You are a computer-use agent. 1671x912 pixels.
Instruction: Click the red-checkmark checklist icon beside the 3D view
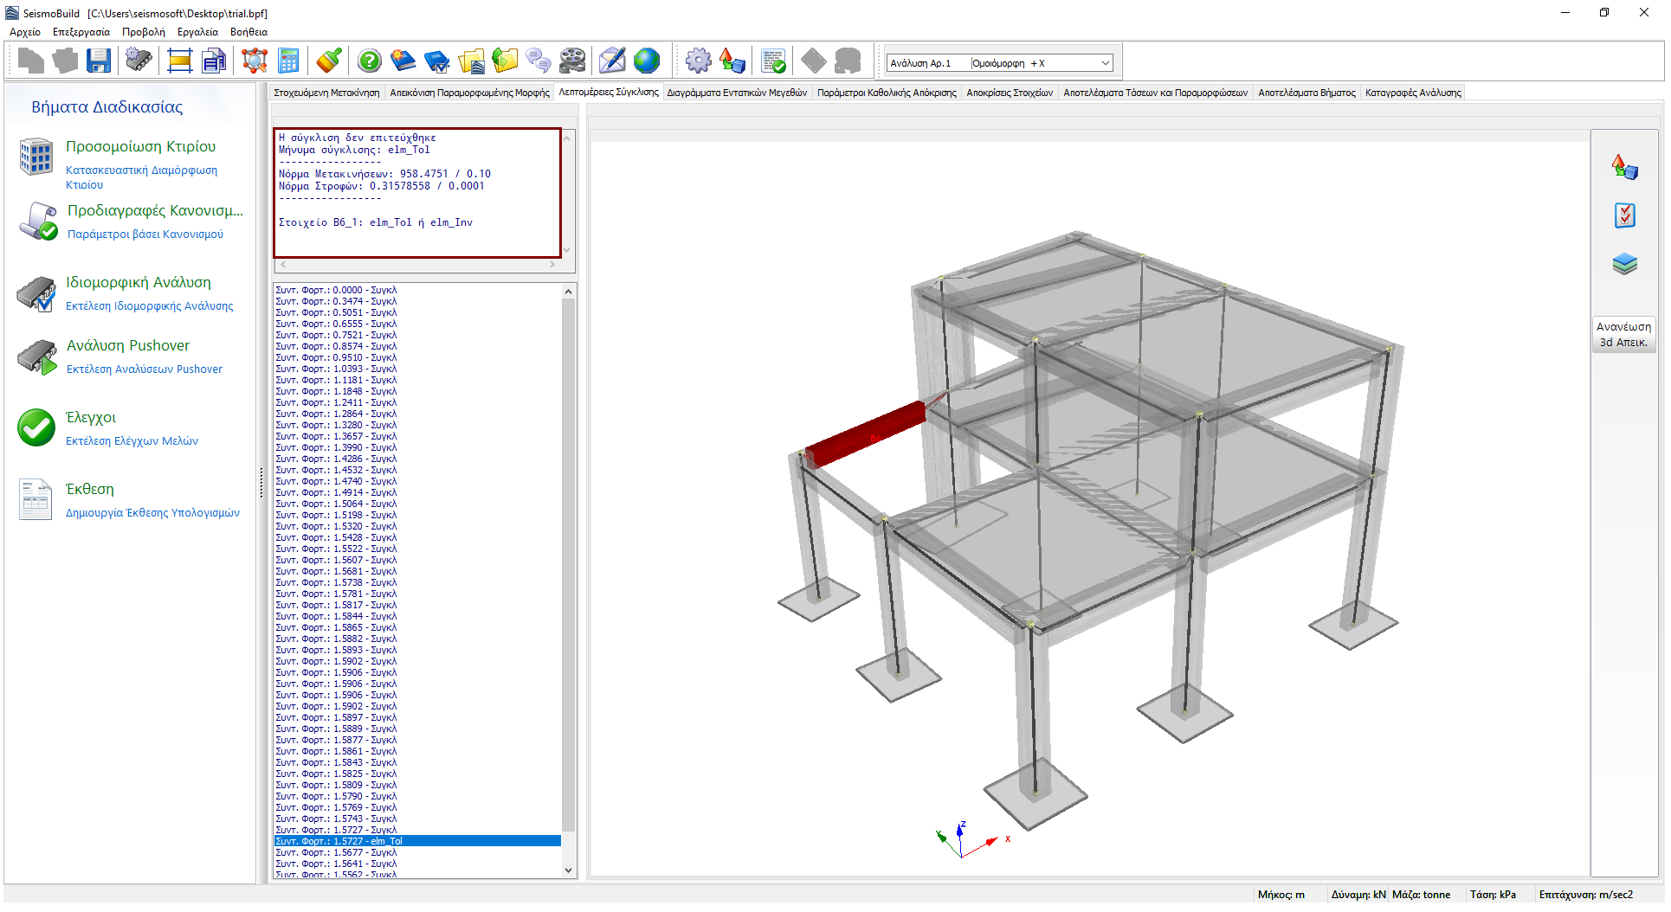pos(1624,215)
